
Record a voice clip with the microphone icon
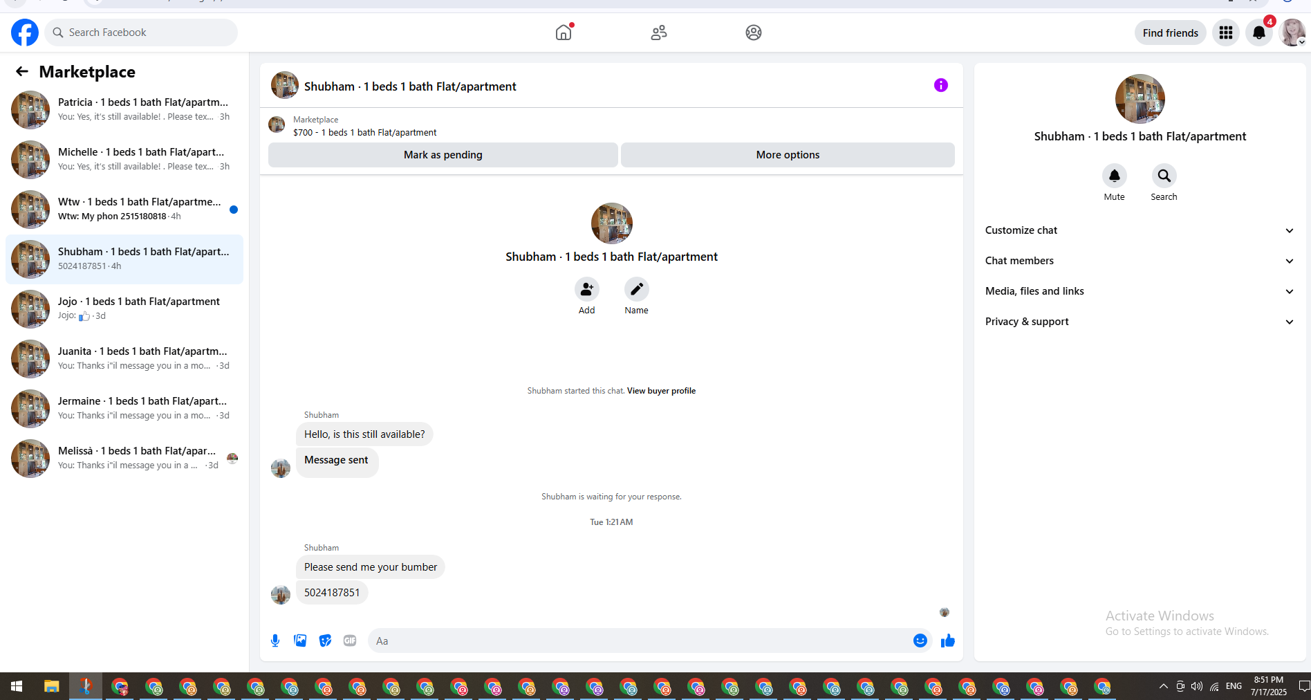click(275, 641)
